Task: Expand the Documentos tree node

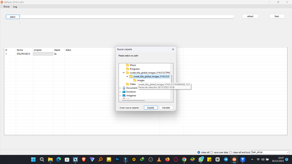Action: pyautogui.click(x=120, y=88)
